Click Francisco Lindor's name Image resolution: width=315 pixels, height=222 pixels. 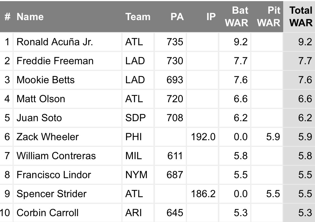click(x=54, y=175)
